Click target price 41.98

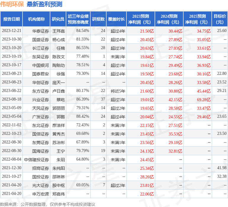pos(222,168)
